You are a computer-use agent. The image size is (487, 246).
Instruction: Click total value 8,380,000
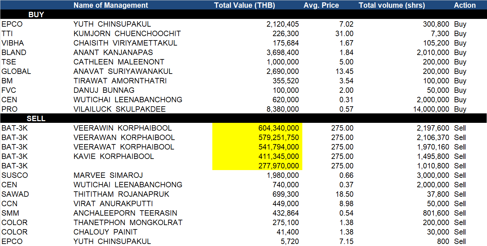coord(282,109)
